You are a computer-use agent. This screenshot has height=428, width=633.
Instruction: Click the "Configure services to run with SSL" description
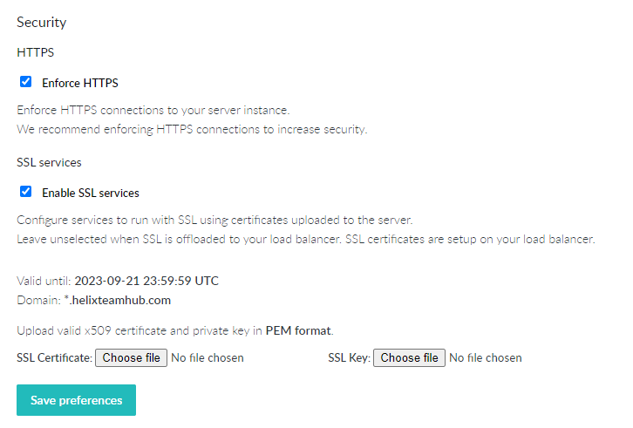pyautogui.click(x=214, y=220)
